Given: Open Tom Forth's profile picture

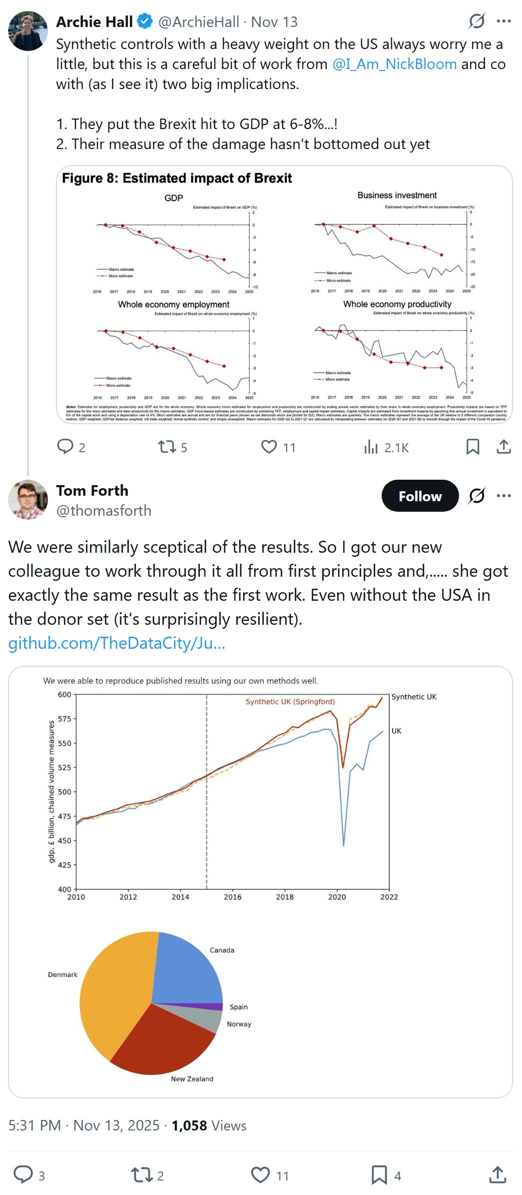Looking at the screenshot, I should tap(28, 500).
